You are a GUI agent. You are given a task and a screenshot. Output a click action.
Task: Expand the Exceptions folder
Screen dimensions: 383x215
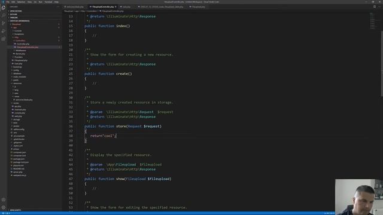pyautogui.click(x=19, y=34)
